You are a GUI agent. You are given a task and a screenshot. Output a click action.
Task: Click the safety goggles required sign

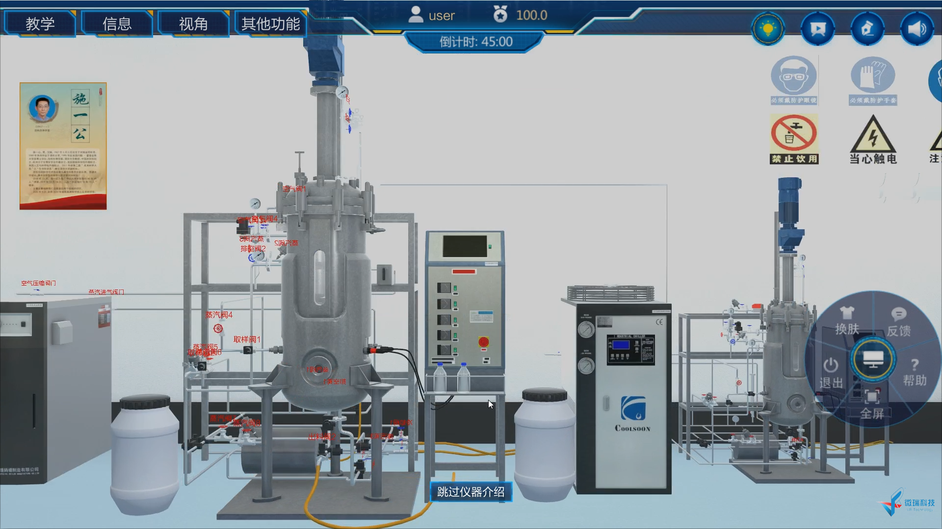[793, 80]
